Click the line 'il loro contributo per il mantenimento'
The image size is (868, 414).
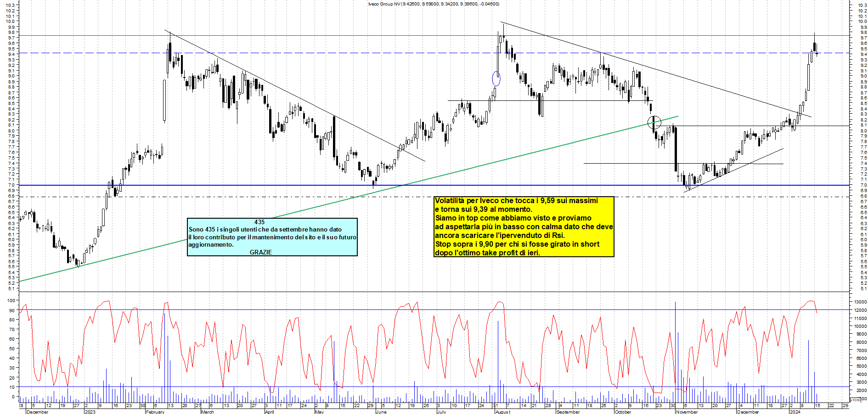point(272,237)
